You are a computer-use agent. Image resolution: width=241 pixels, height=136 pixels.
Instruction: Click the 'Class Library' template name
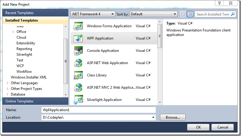tap(97, 75)
